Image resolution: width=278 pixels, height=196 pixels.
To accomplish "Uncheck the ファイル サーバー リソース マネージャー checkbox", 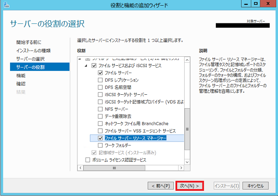I will (101, 138).
